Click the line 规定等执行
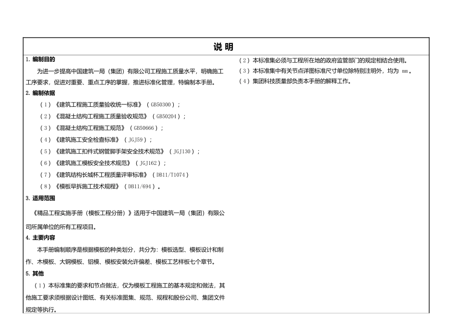This screenshot has height=322, width=456. tap(41, 310)
